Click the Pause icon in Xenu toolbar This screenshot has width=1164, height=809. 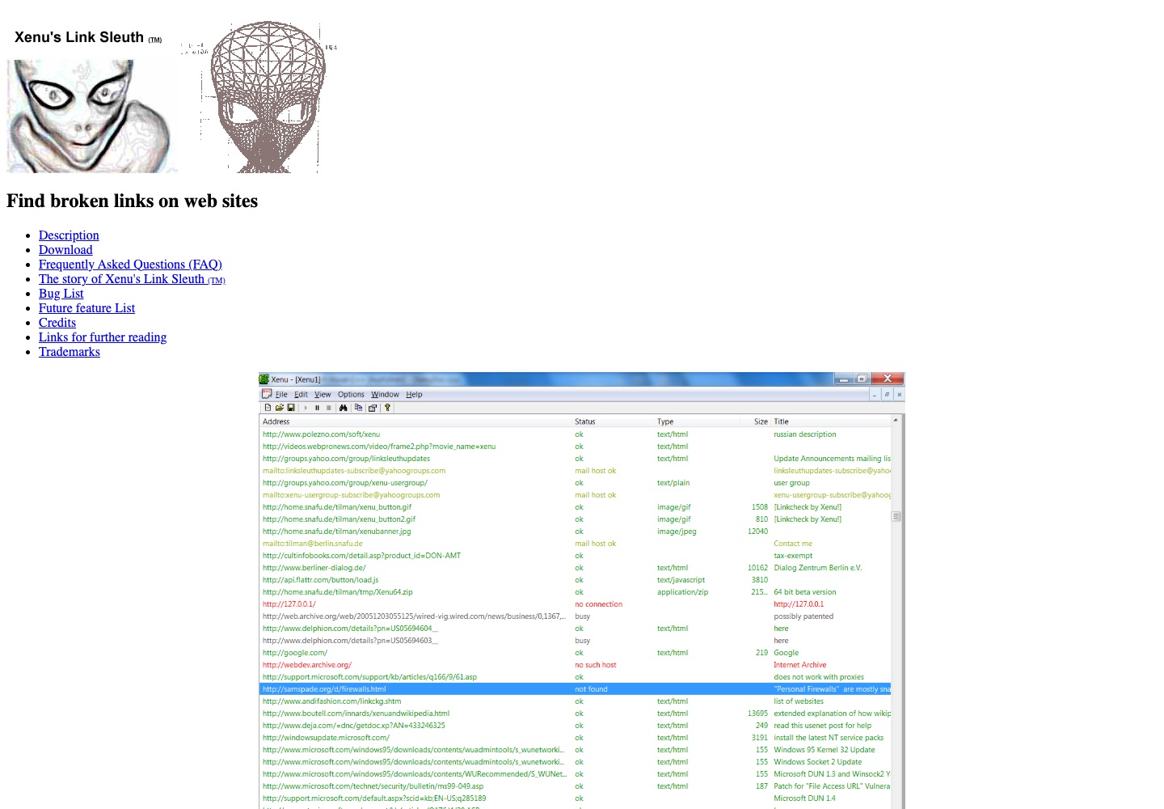coord(317,408)
